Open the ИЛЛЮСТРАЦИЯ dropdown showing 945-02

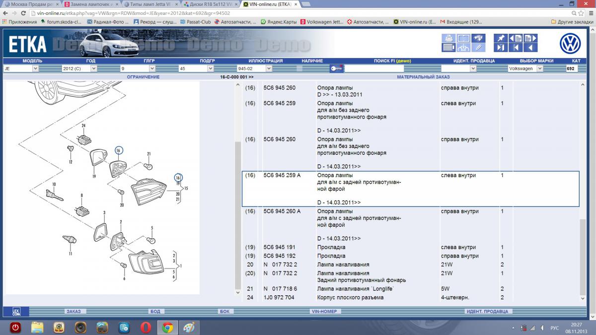click(x=255, y=68)
